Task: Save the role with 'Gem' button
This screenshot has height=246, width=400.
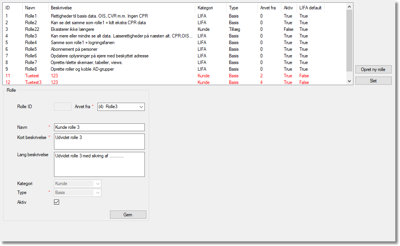Action: tap(128, 215)
